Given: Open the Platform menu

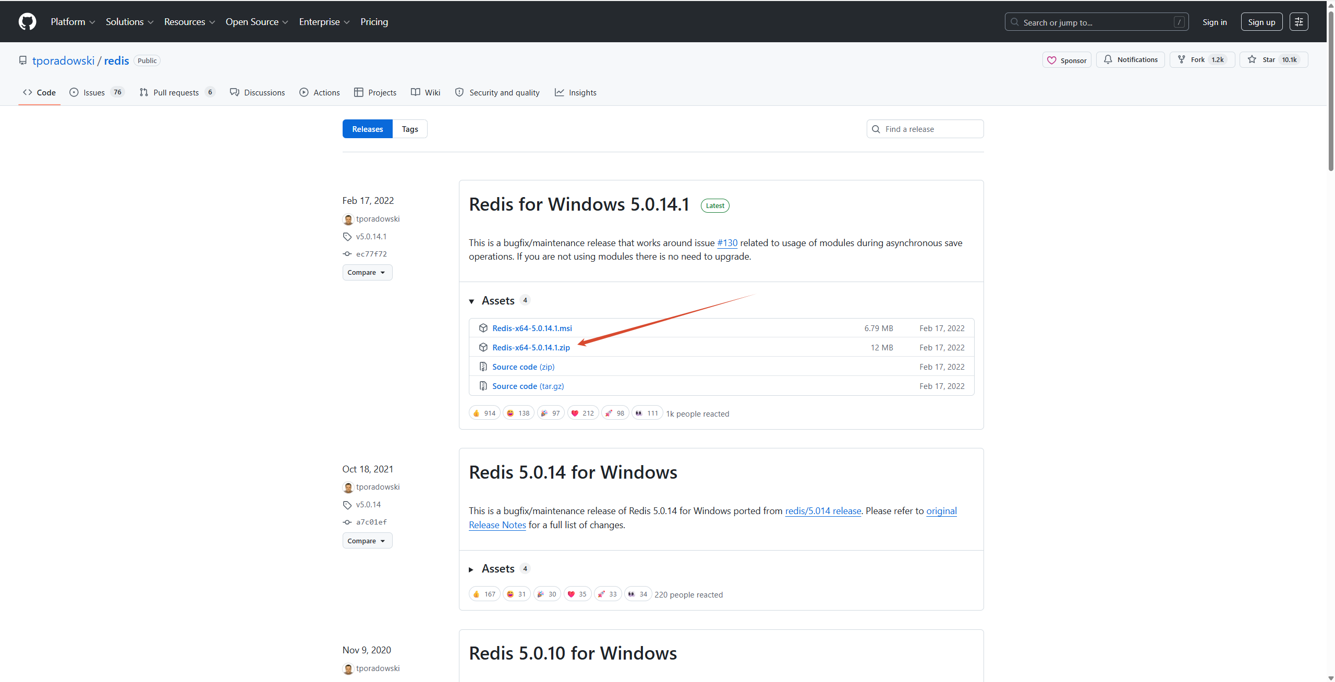Looking at the screenshot, I should coord(72,22).
